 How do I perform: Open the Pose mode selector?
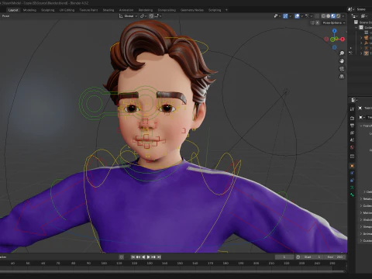5,16
